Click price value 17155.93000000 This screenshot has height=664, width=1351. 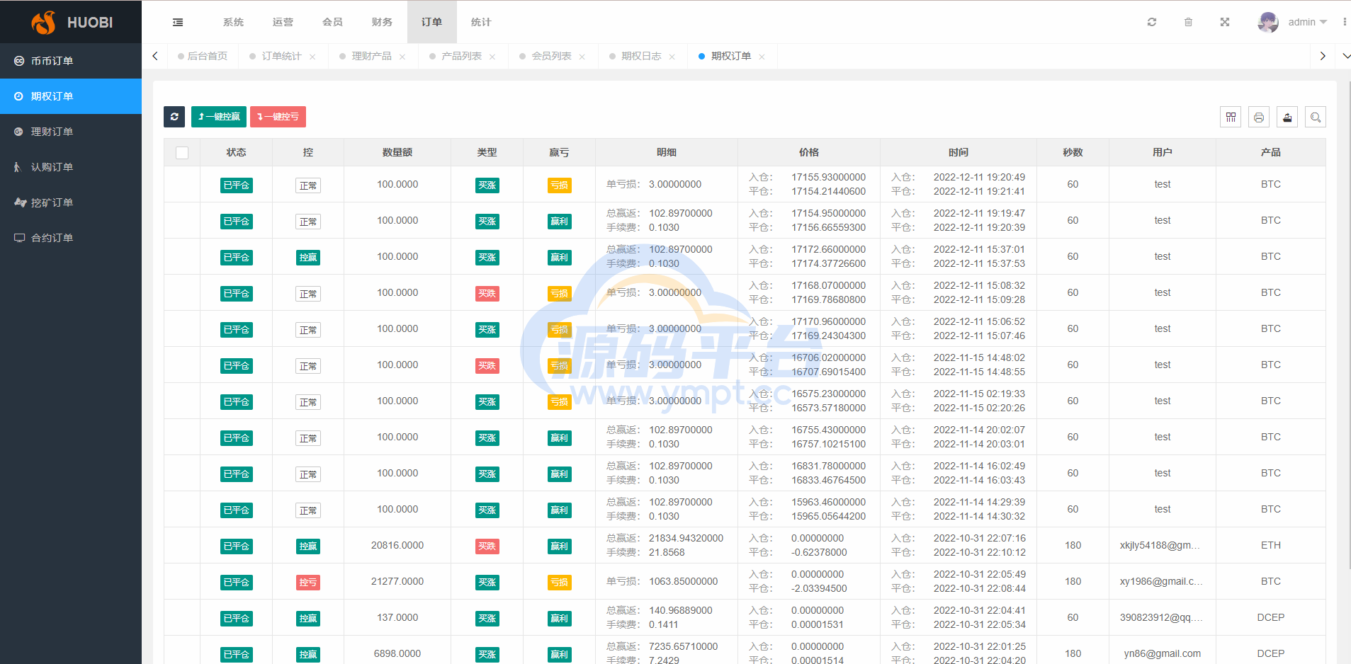[829, 177]
